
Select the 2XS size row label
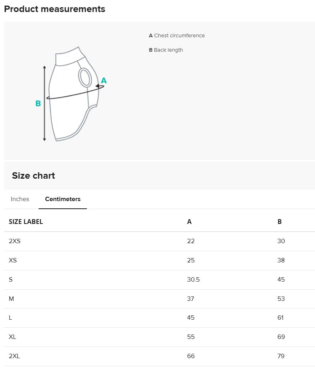(14, 241)
